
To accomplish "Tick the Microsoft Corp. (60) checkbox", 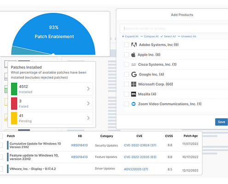I will pyautogui.click(x=127, y=84).
